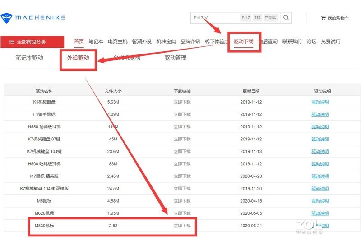Select the T58 search suggestion tag
Viewport: 361px width, 244px height.
pyautogui.click(x=257, y=18)
